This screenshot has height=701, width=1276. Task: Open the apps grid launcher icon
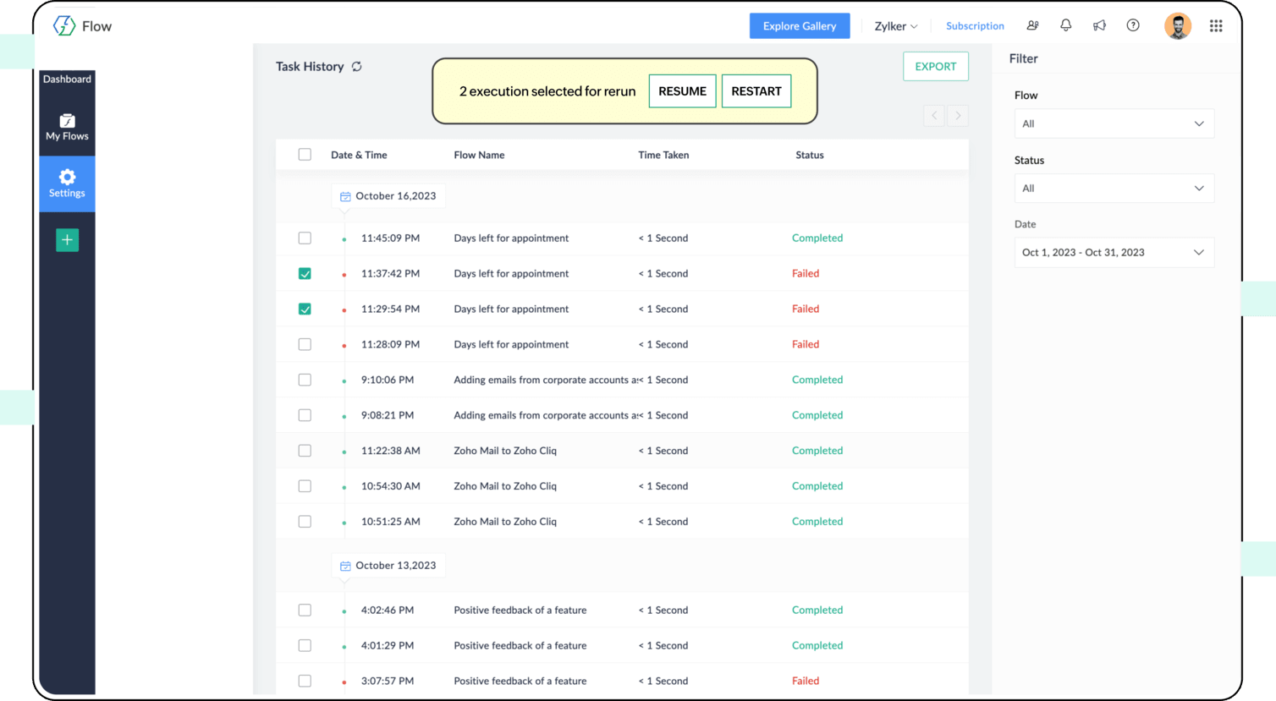[x=1216, y=26]
